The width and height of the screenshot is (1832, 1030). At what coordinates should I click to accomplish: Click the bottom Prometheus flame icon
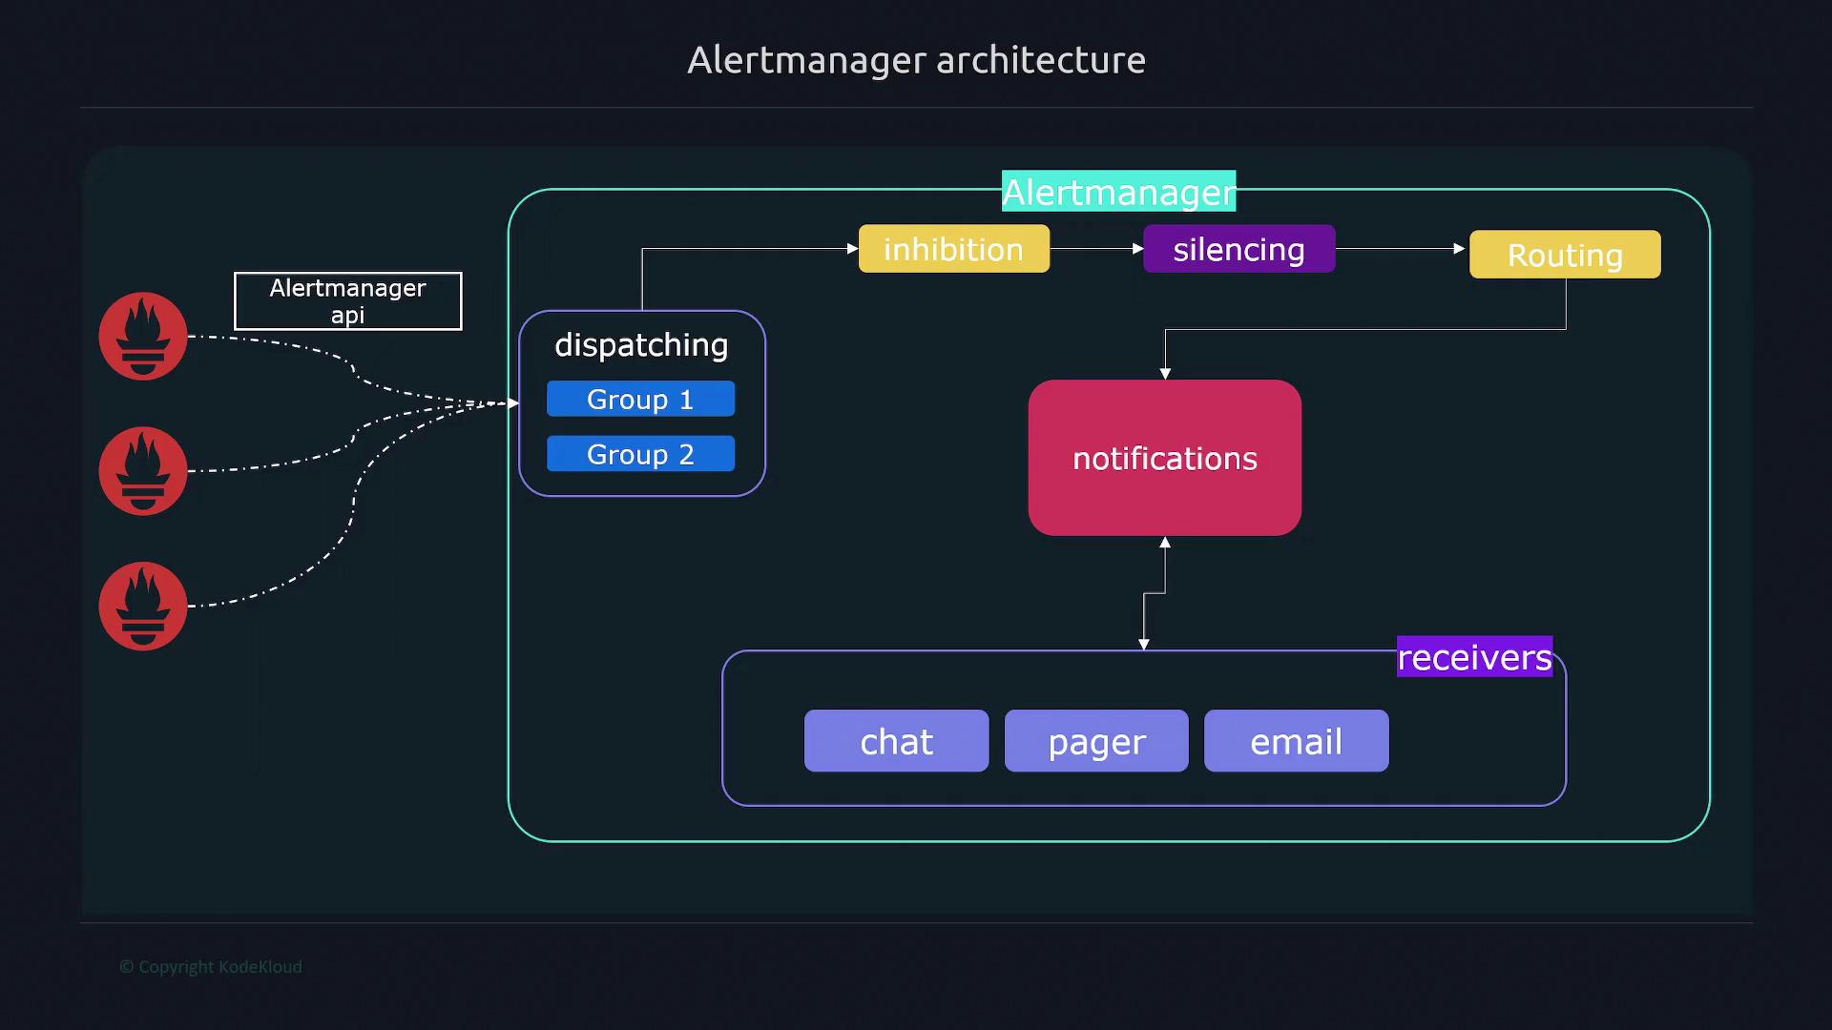(143, 607)
